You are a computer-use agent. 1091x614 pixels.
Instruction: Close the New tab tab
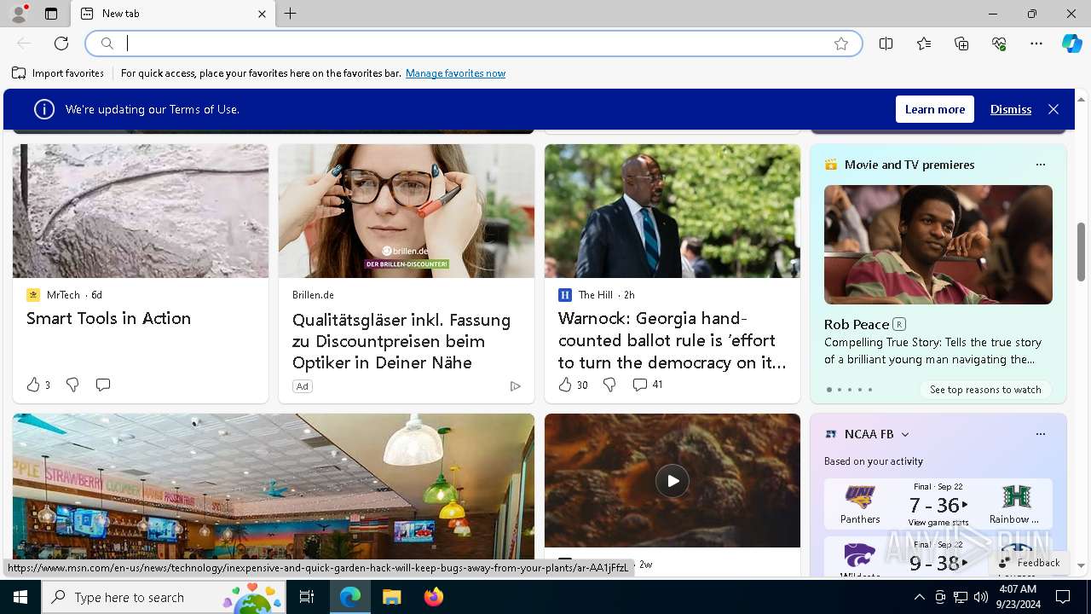pos(263,14)
